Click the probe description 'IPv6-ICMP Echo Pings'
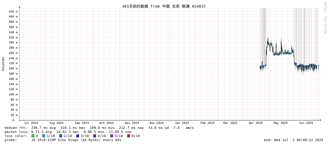The width and height of the screenshot is (328, 144). (59, 140)
